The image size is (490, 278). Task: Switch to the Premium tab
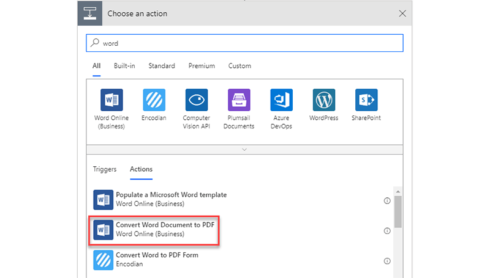pyautogui.click(x=202, y=66)
